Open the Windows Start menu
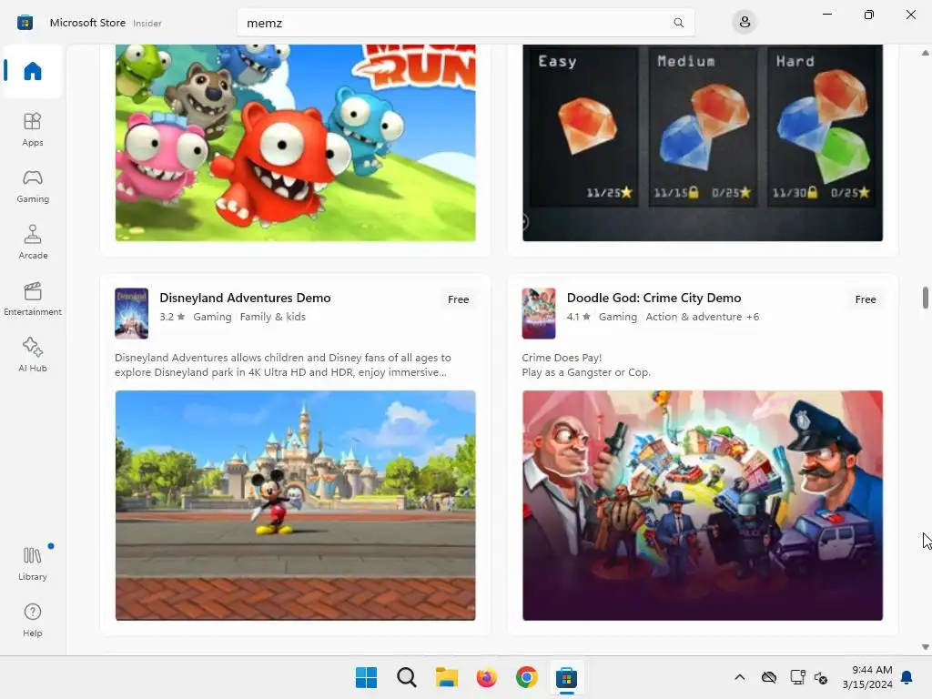The image size is (932, 699). pos(366,677)
